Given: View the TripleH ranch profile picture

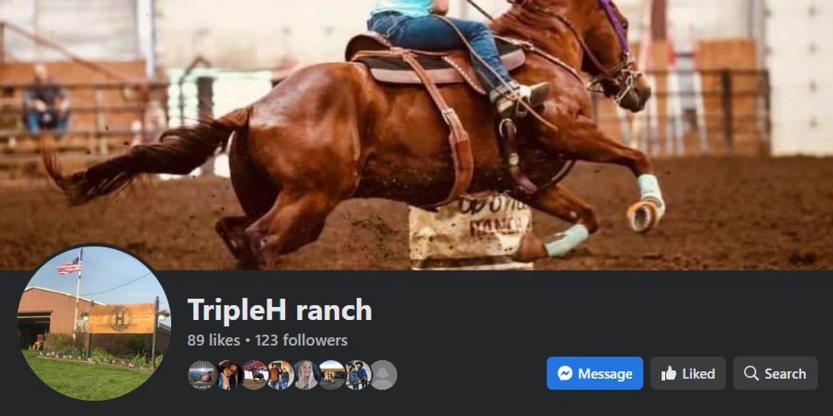Looking at the screenshot, I should pos(93,323).
